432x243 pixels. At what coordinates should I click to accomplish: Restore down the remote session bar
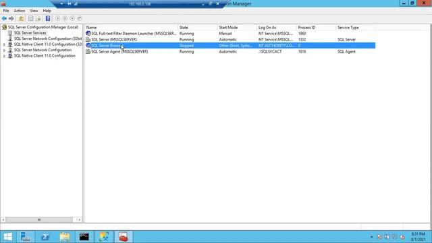coord(210,4)
